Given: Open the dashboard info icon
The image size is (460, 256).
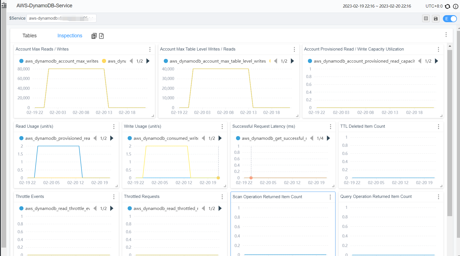Looking at the screenshot, I should pyautogui.click(x=456, y=6).
